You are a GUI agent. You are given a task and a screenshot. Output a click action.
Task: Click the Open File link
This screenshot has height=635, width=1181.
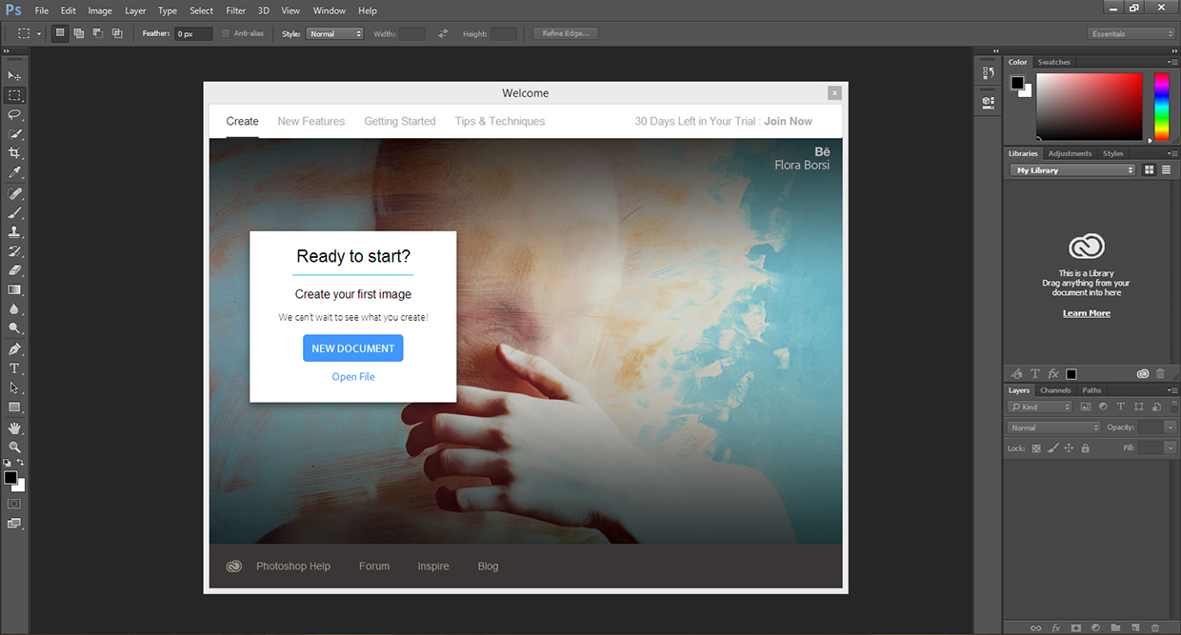click(353, 377)
